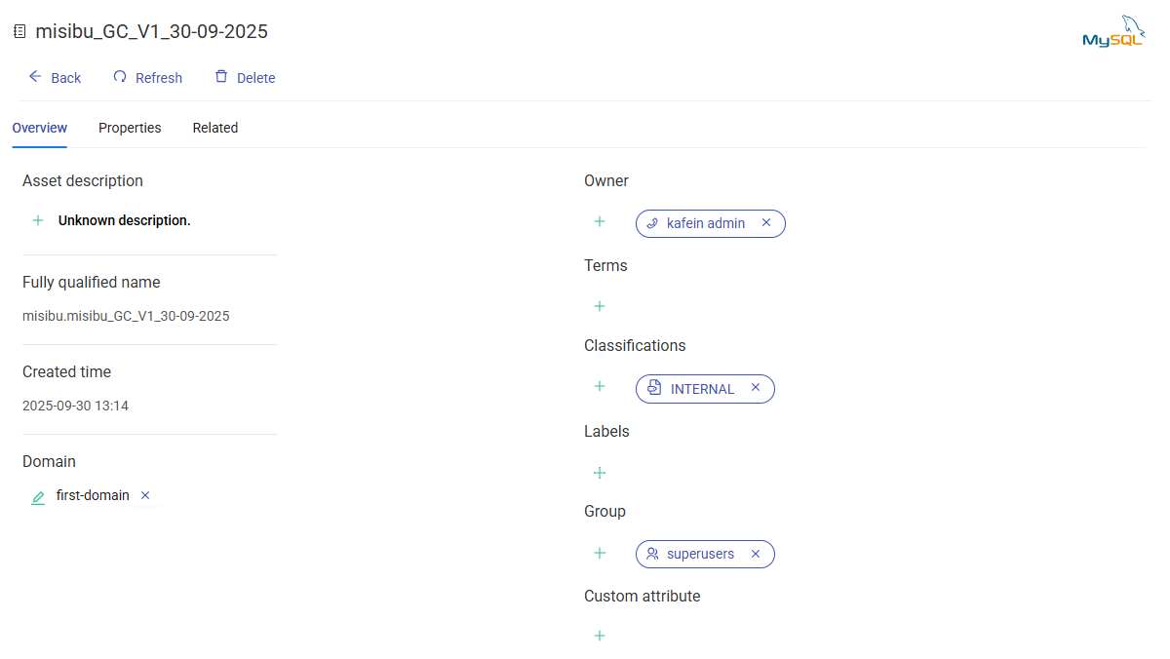
Task: Edit the domain using the pencil icon
Action: (x=38, y=497)
